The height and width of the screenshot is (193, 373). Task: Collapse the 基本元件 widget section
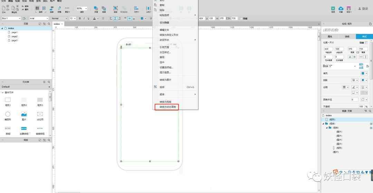pos(3,93)
